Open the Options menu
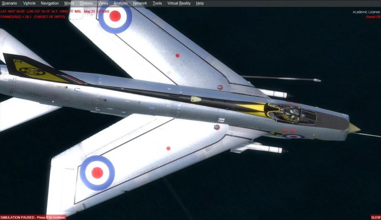The image size is (381, 220). pyautogui.click(x=86, y=3)
